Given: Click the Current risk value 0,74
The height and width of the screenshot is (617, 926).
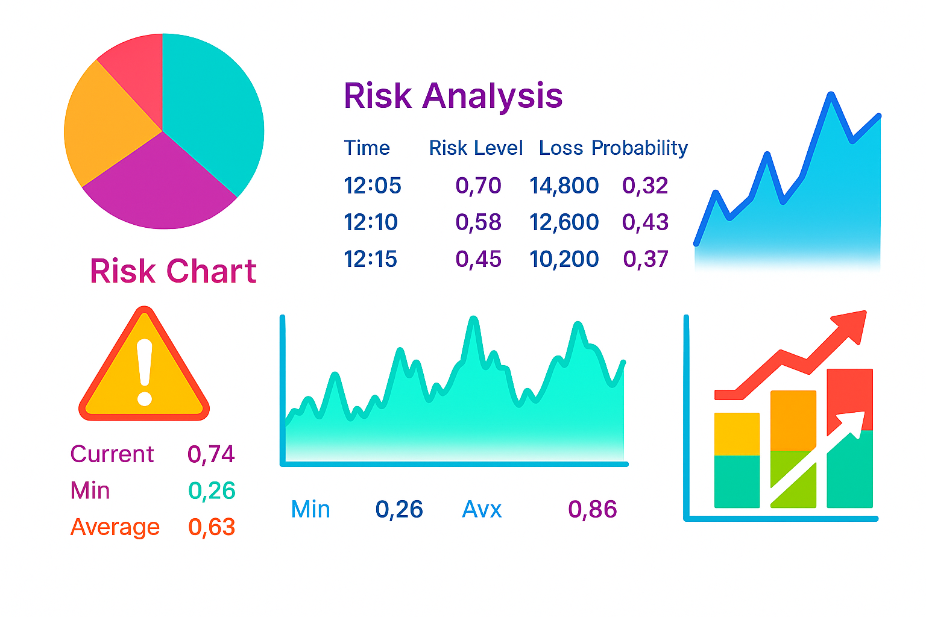Looking at the screenshot, I should (x=211, y=454).
